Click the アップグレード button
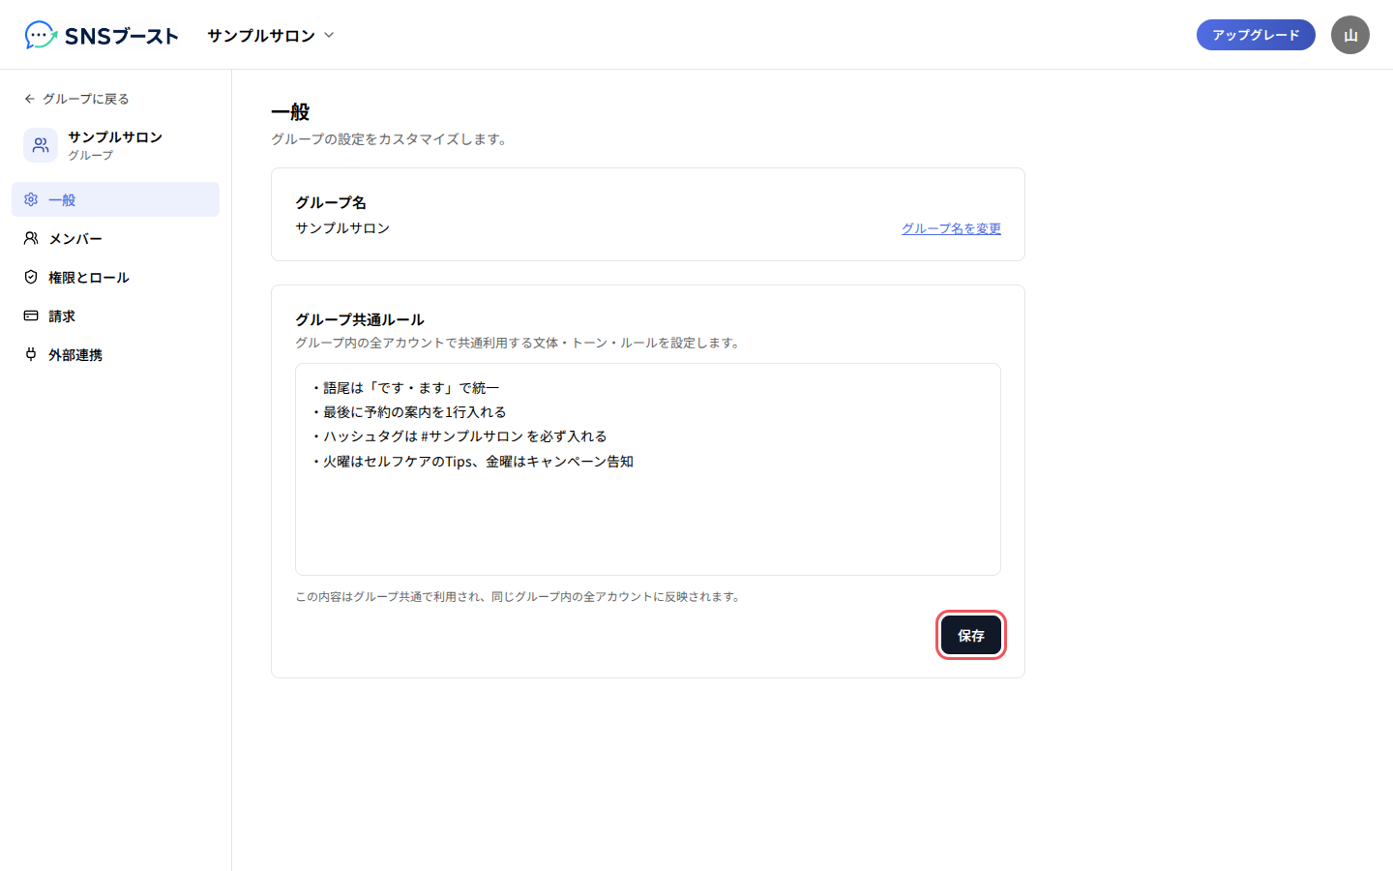This screenshot has width=1393, height=871. coord(1256,35)
